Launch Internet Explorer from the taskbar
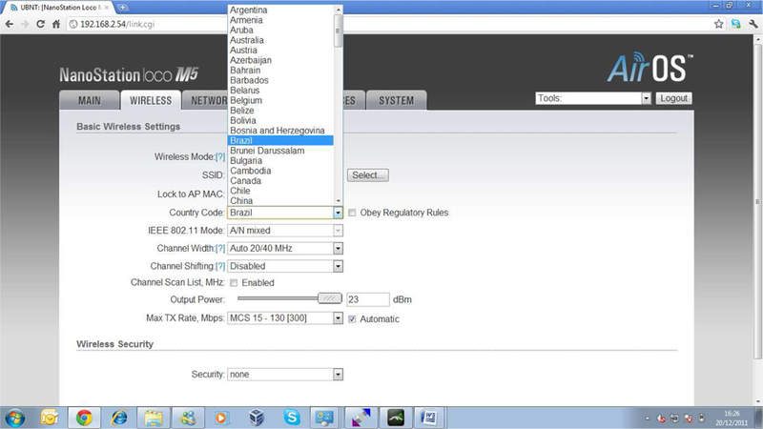This screenshot has width=763, height=429. tap(118, 418)
